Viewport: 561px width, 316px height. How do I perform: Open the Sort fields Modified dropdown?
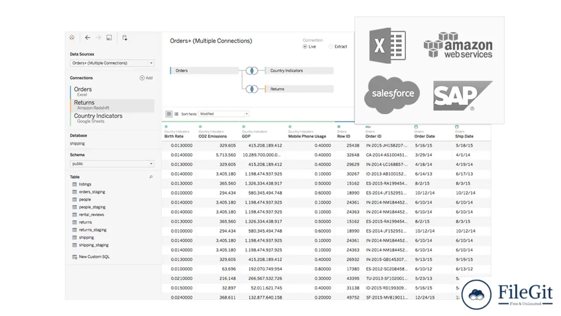tap(224, 114)
